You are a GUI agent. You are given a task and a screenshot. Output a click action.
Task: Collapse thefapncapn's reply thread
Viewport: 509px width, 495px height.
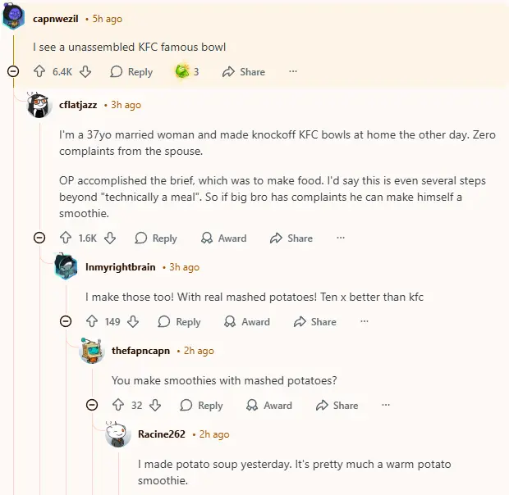tap(92, 406)
